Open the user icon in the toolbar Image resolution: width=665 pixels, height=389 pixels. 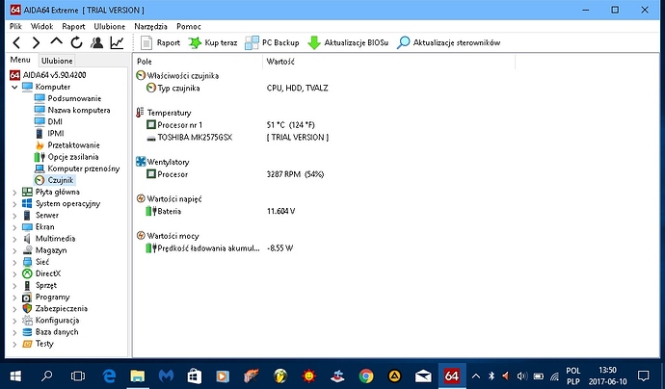click(96, 42)
